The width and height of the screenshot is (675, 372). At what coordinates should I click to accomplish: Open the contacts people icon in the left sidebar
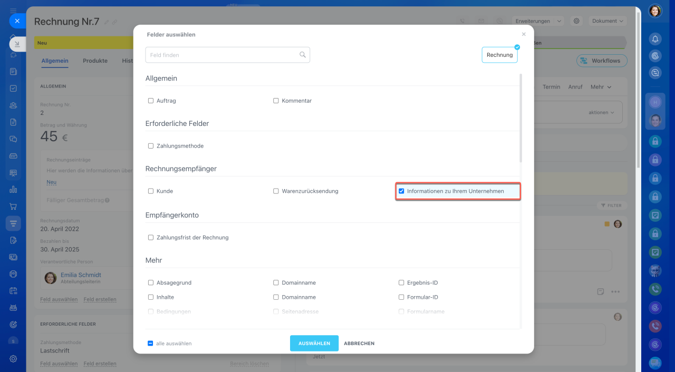pos(13,105)
